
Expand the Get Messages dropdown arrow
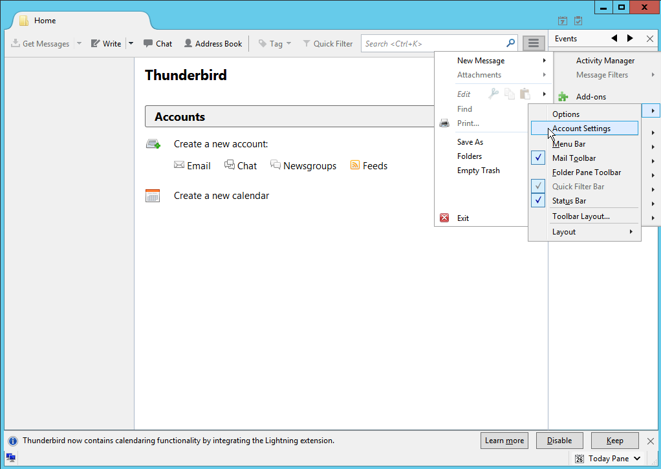coord(79,43)
